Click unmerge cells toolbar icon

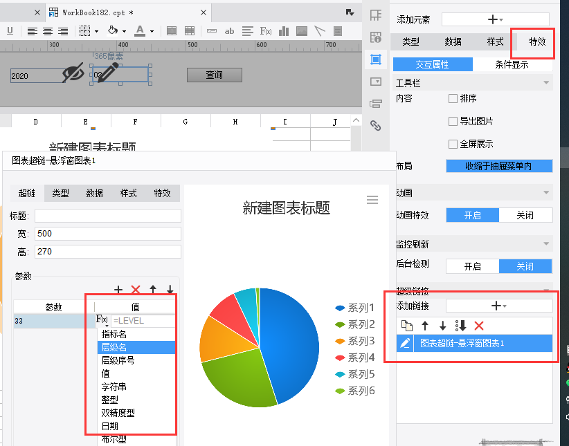[x=190, y=31]
